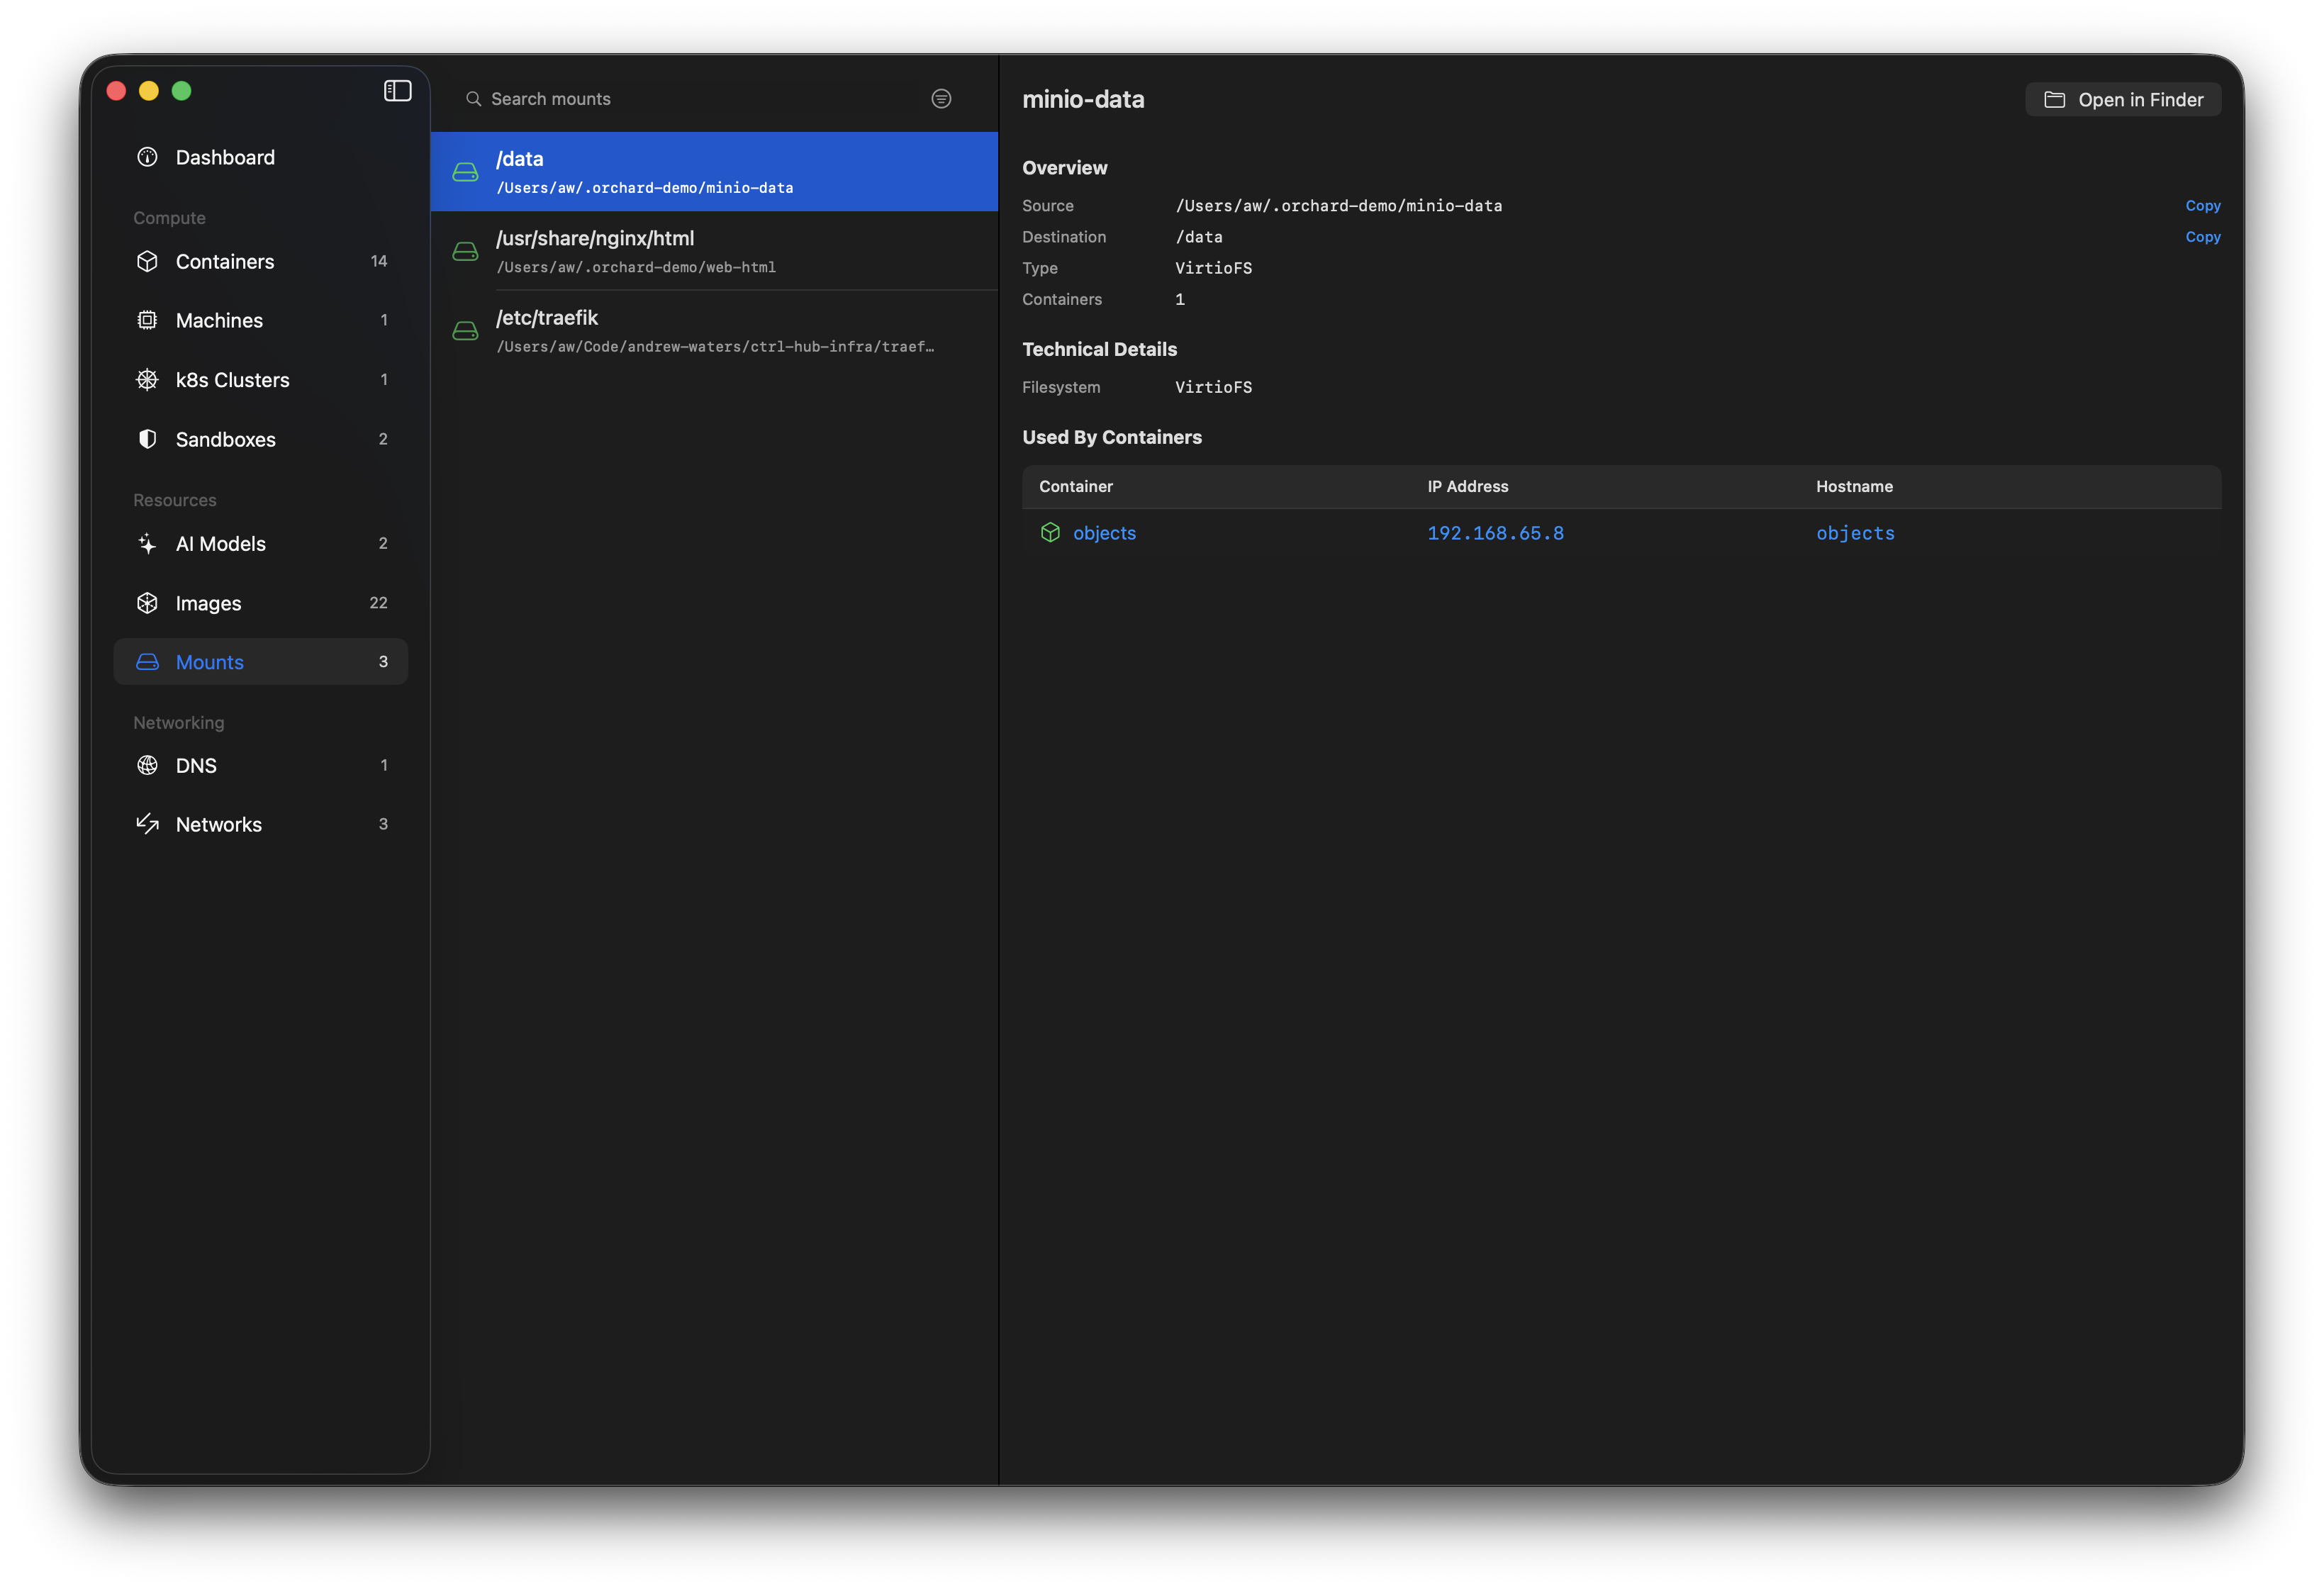Switch to k8s Clusters
Screen dimensions: 2324x1591
[x=261, y=380]
